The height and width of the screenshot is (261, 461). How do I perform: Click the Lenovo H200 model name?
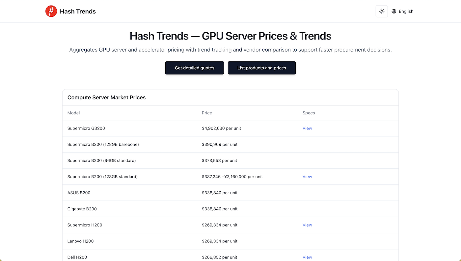pos(81,241)
